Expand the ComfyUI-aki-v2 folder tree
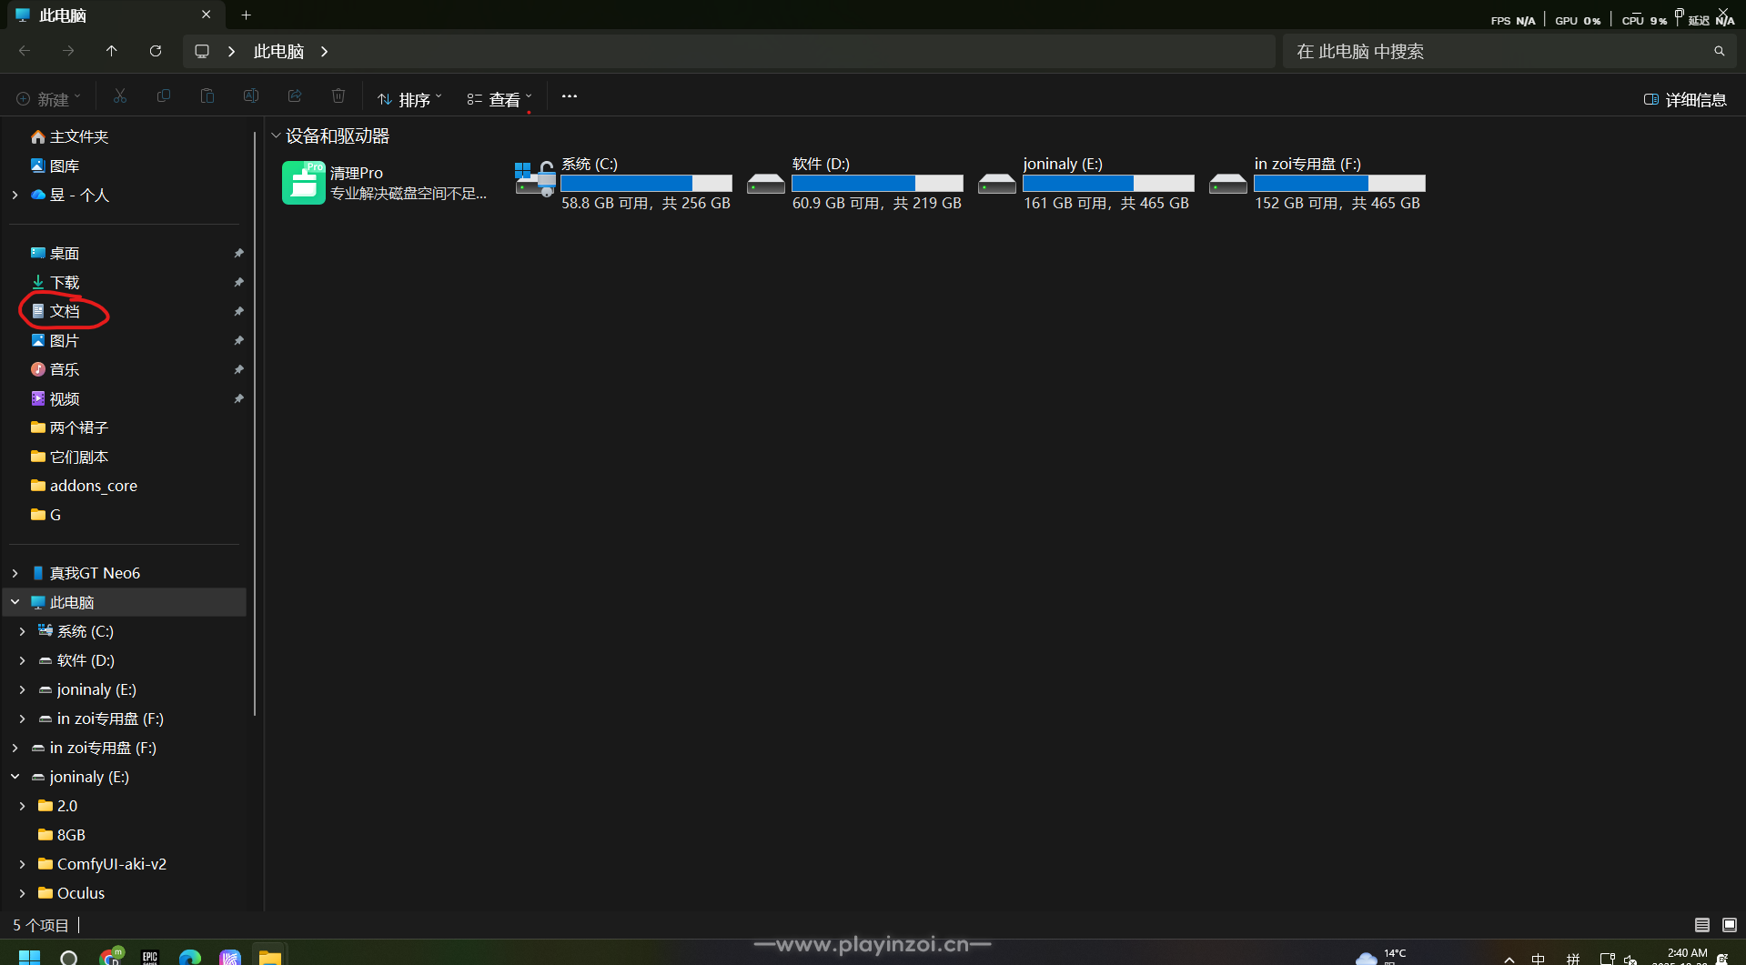The image size is (1746, 965). click(23, 864)
